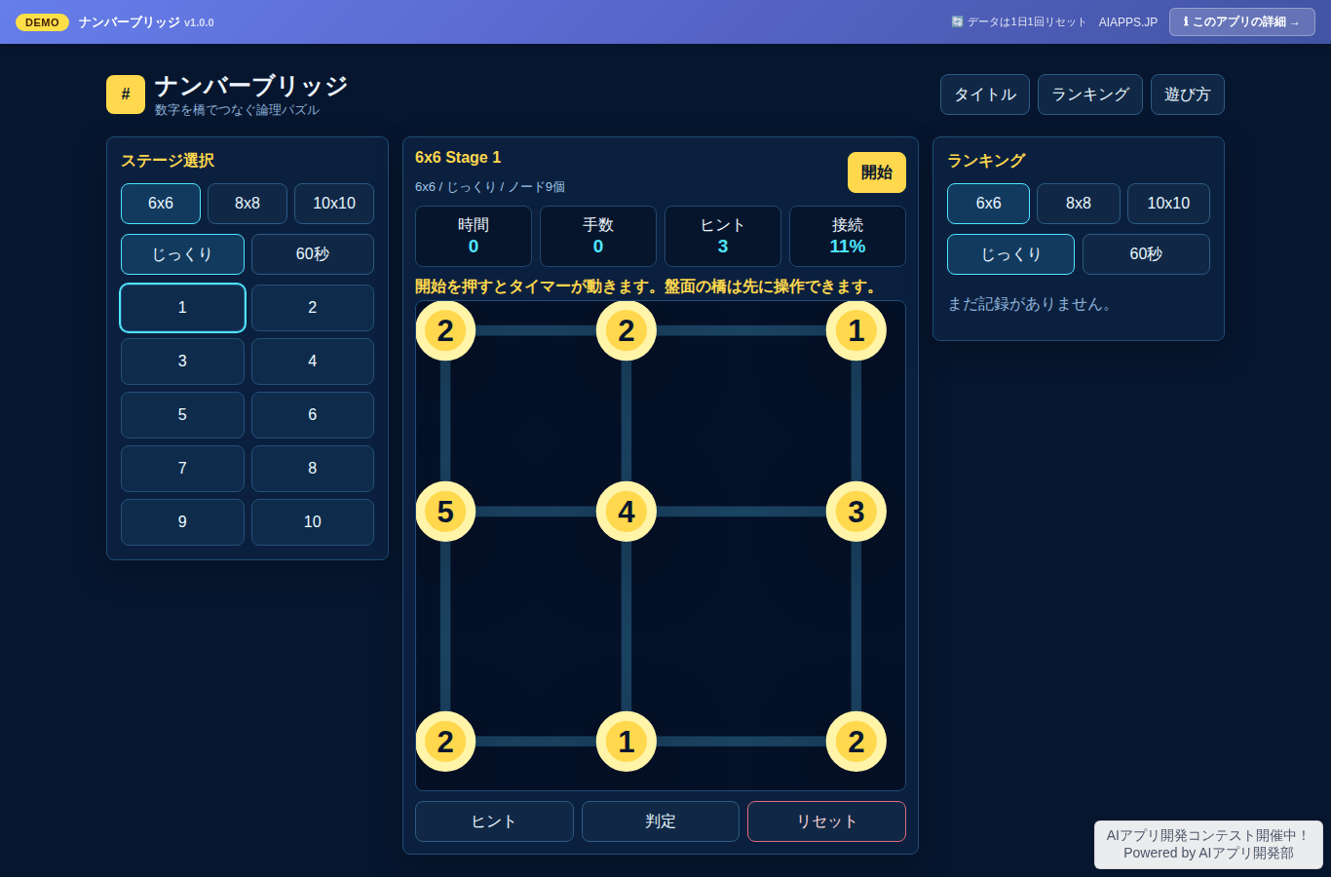Click 時間 timer stat box
1331x877 pixels.
click(474, 236)
